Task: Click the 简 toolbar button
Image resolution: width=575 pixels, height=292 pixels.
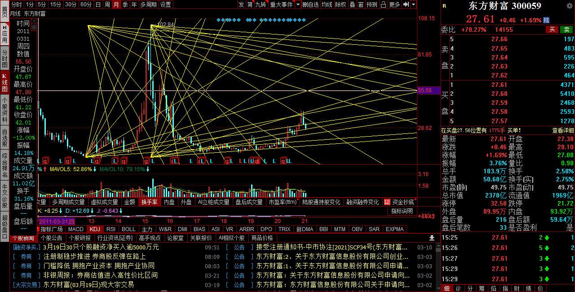Action: point(250,4)
